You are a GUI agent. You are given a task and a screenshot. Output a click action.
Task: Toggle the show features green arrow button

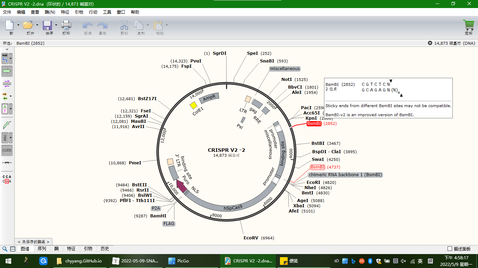tap(7, 71)
